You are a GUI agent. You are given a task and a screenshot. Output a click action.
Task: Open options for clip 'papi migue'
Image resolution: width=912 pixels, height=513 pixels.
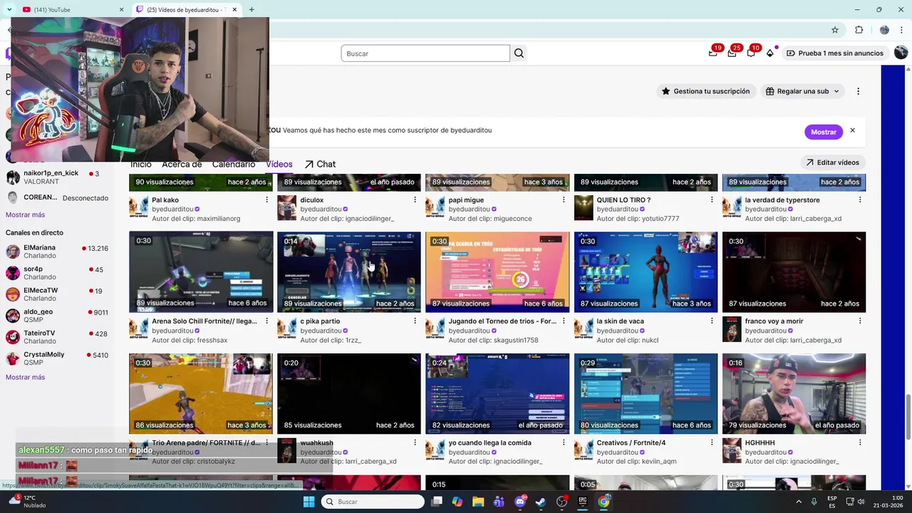(563, 200)
